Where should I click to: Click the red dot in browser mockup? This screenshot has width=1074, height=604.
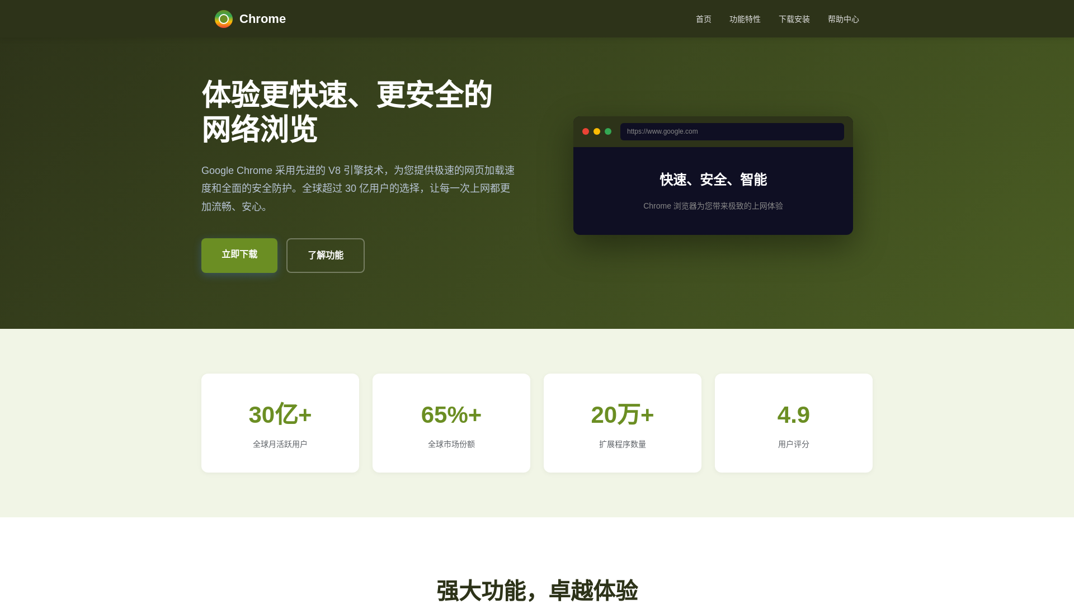[x=586, y=131]
